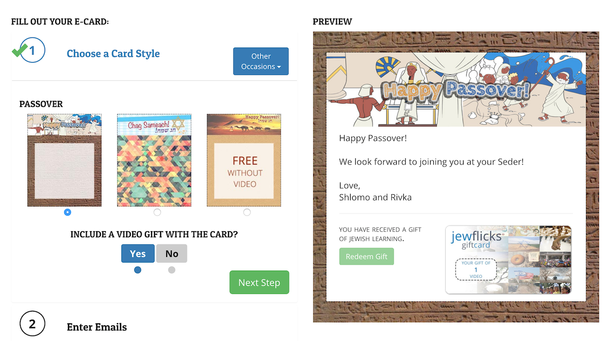The height and width of the screenshot is (341, 608).
Task: Expand the Enter Emails step
Action: [97, 327]
